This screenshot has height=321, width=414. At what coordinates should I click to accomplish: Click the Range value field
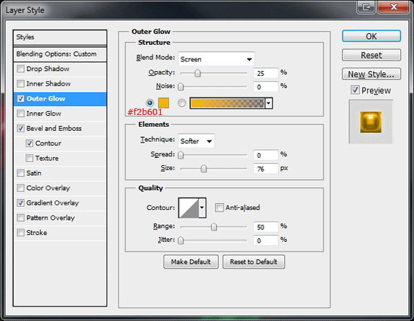click(266, 227)
